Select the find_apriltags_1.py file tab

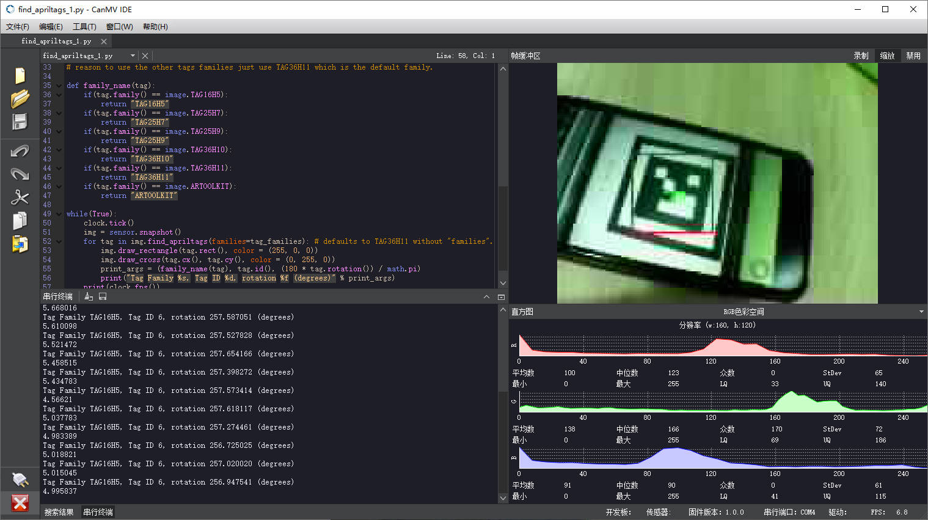[56, 42]
